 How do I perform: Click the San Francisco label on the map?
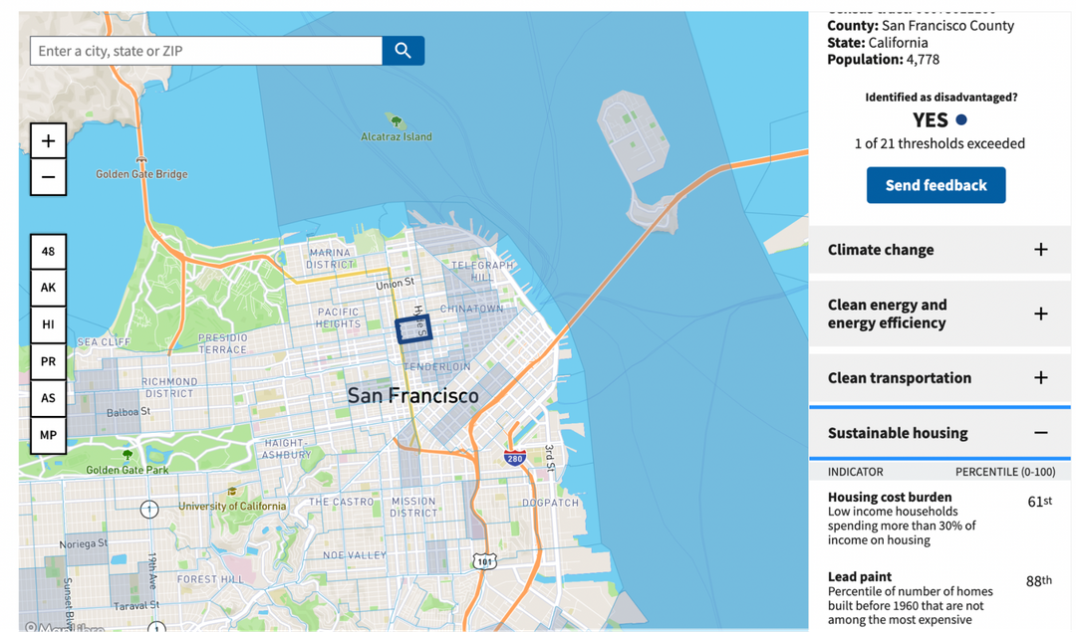coord(412,395)
